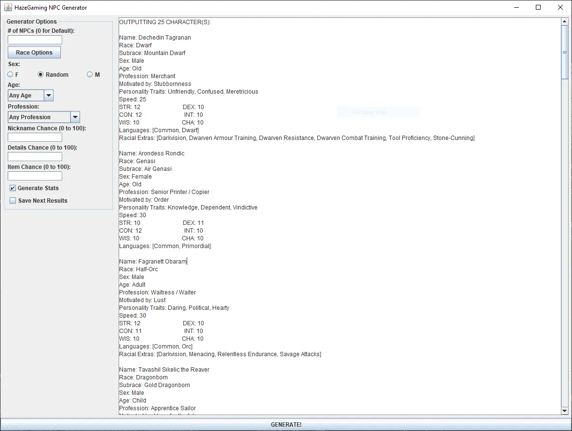Click the vertical scrollbar thumb
572x431 pixels.
565,52
